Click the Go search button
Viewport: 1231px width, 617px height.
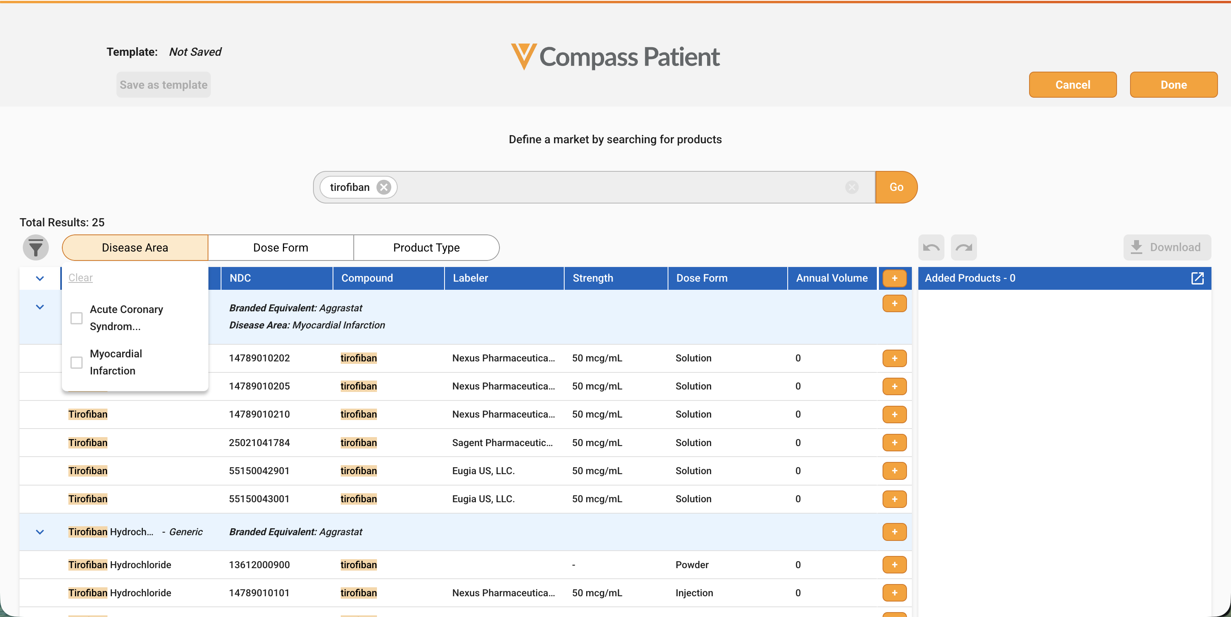pos(896,187)
